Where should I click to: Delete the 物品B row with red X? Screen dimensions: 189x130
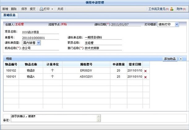point(145,71)
